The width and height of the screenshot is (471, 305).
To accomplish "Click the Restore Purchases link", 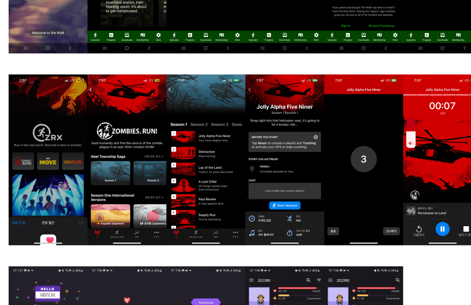I will 381,26.
